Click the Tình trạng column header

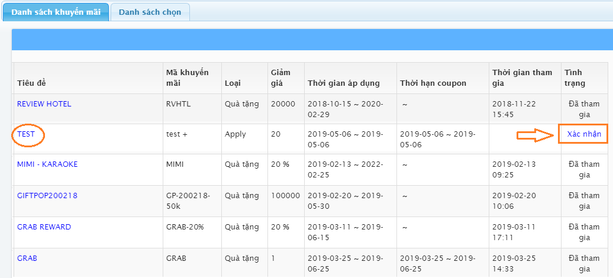coord(575,77)
